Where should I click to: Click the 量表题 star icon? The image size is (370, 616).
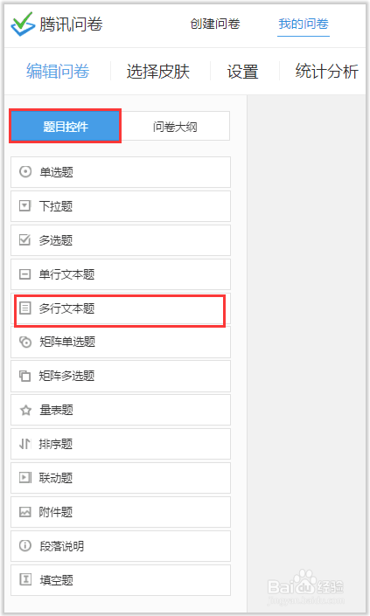point(25,410)
